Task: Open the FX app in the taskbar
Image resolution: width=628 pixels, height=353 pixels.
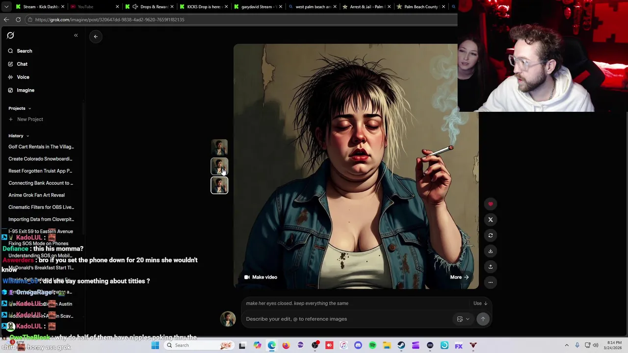Action: tap(459, 346)
